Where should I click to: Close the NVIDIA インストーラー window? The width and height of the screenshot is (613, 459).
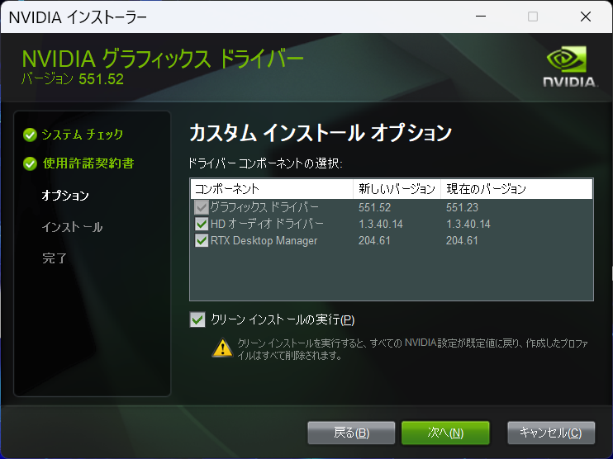pos(585,17)
